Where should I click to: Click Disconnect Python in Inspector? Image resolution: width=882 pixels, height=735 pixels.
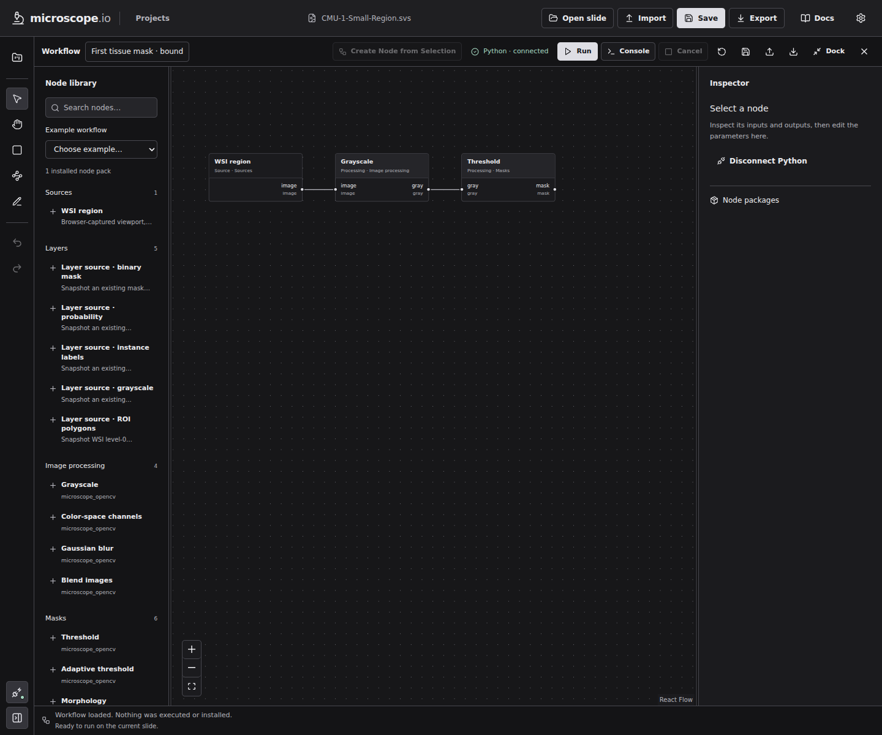click(x=762, y=161)
